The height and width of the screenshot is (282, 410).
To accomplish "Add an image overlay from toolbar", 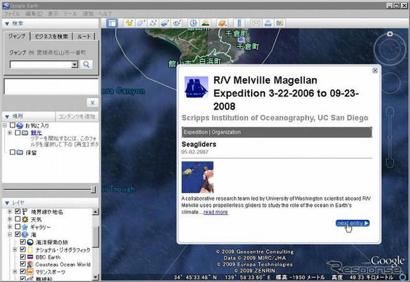I will click(165, 23).
